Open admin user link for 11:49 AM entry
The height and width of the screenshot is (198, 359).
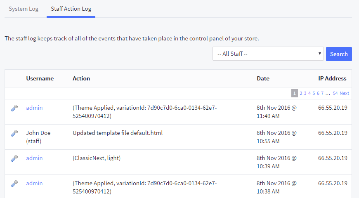point(34,108)
